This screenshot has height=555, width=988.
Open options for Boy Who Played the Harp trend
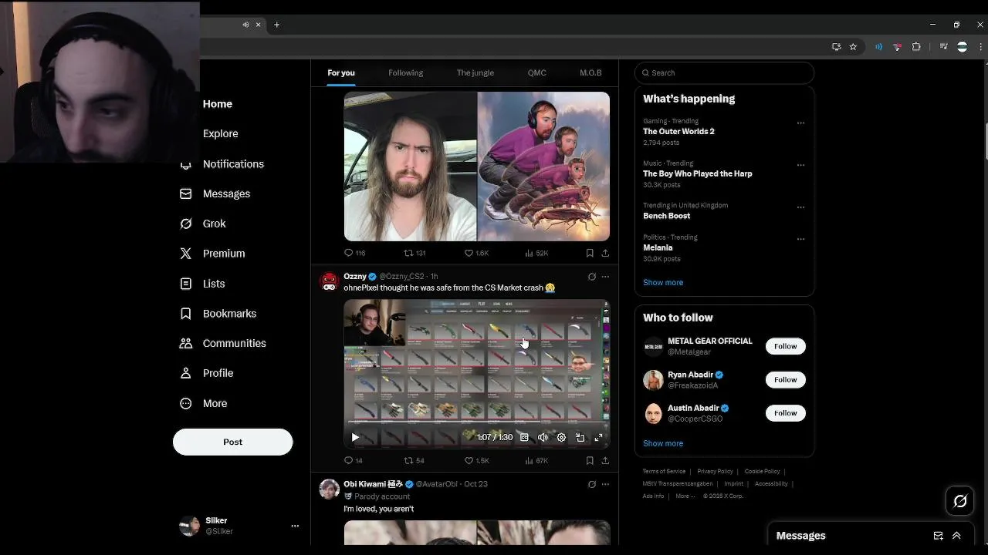click(x=800, y=165)
